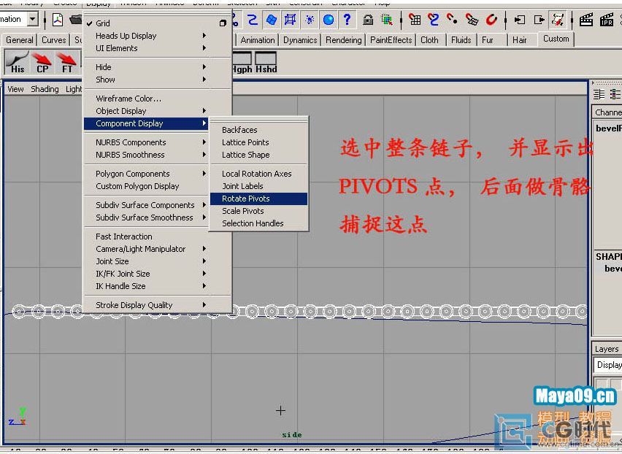
Task: Toggle the Grid checkmark menu item
Action: pyautogui.click(x=103, y=23)
